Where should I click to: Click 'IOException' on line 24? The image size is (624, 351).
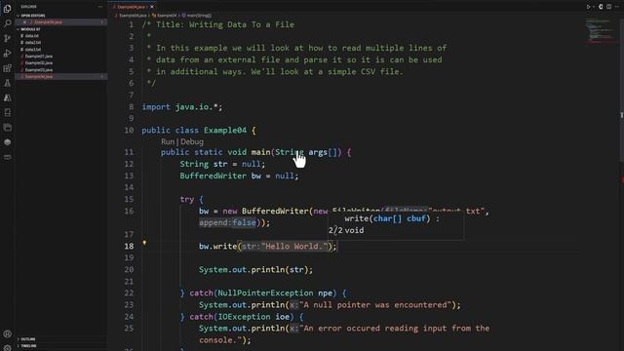[x=244, y=316]
